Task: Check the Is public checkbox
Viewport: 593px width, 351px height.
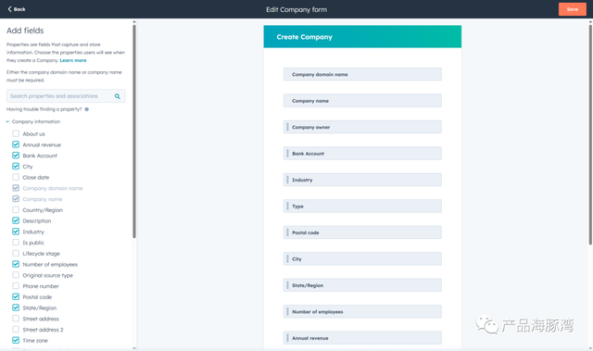Action: click(x=16, y=243)
